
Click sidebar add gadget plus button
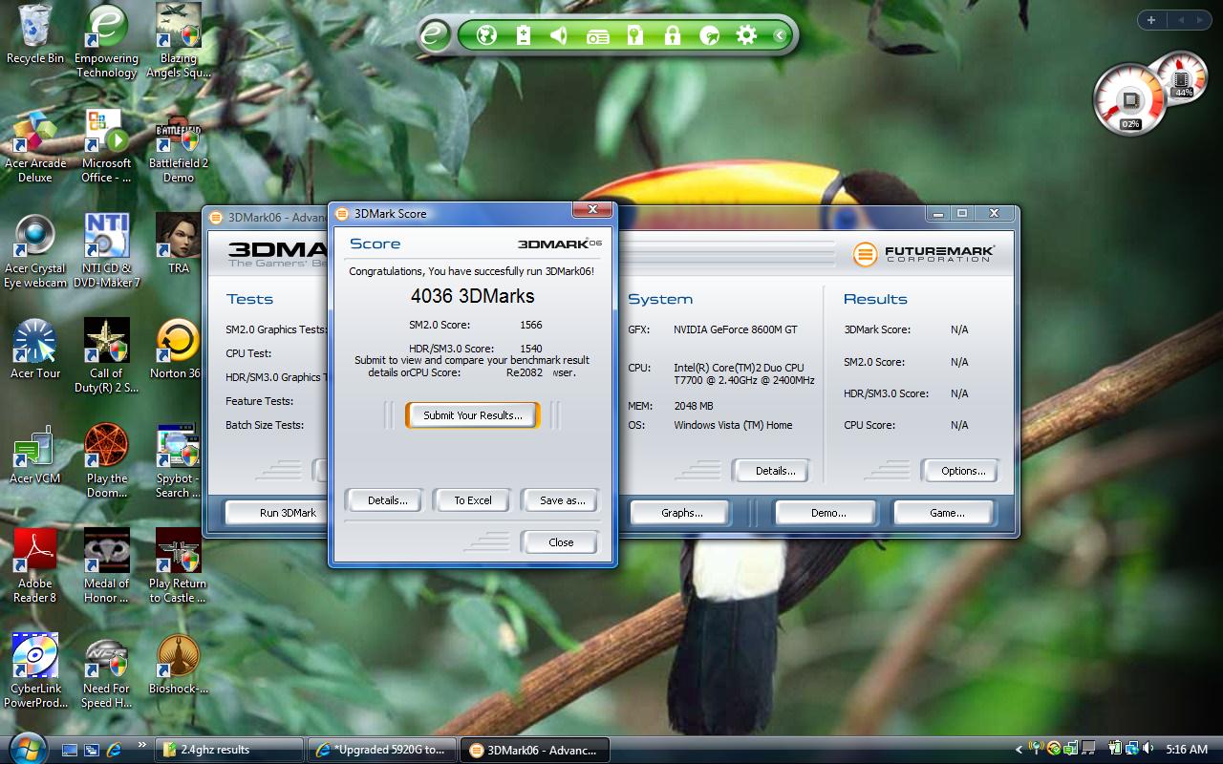click(1150, 20)
